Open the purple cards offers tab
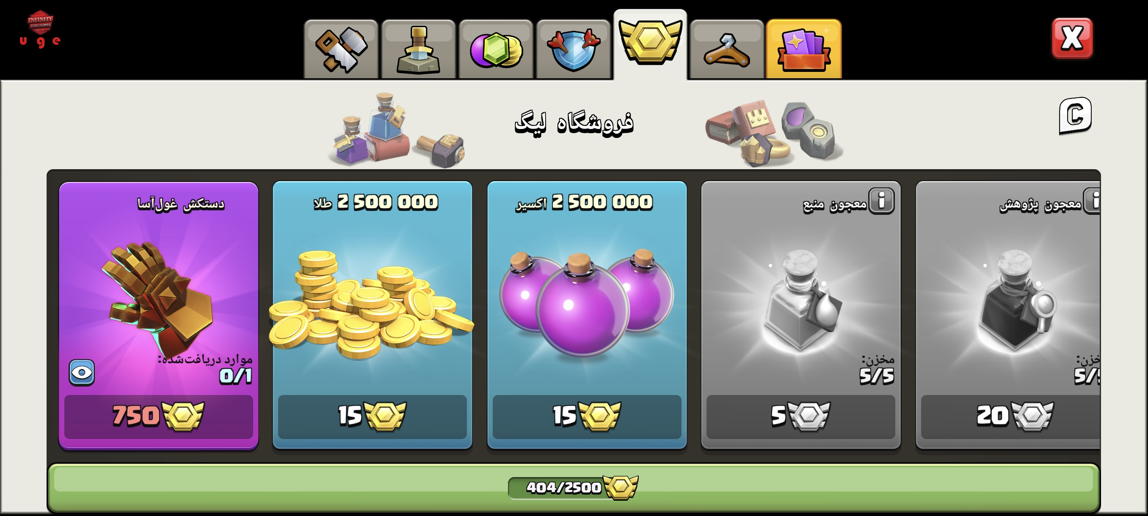Viewport: 1148px width, 516px height. pos(804,49)
